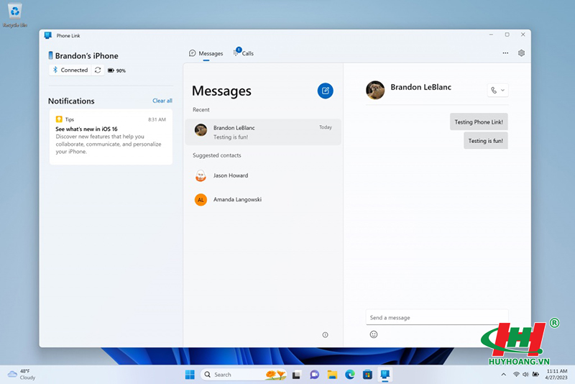Open Task View from taskbar
This screenshot has height=384, width=575.
click(296, 375)
